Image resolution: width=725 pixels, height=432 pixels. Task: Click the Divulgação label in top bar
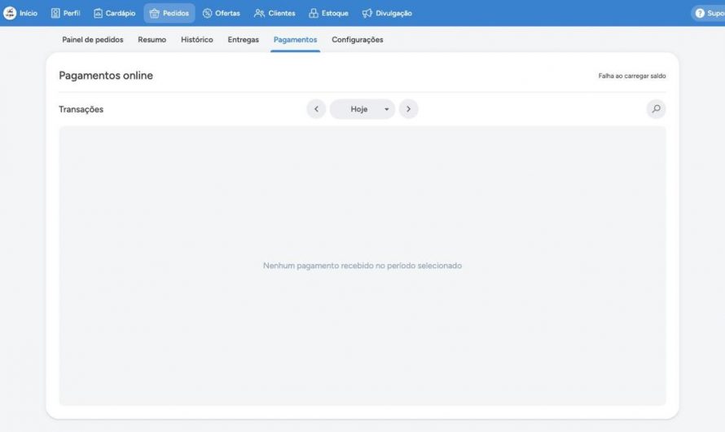(393, 13)
